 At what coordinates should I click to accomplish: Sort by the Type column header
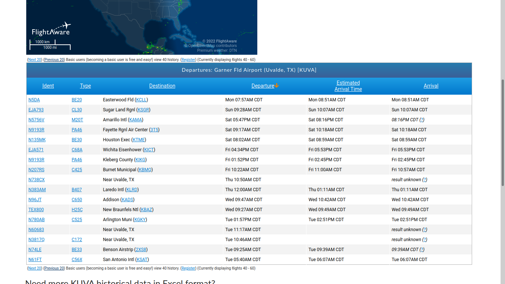[x=85, y=86]
